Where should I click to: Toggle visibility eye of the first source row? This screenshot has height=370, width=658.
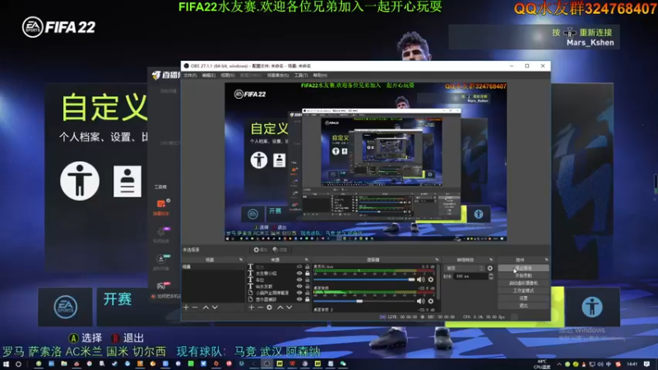point(299,266)
